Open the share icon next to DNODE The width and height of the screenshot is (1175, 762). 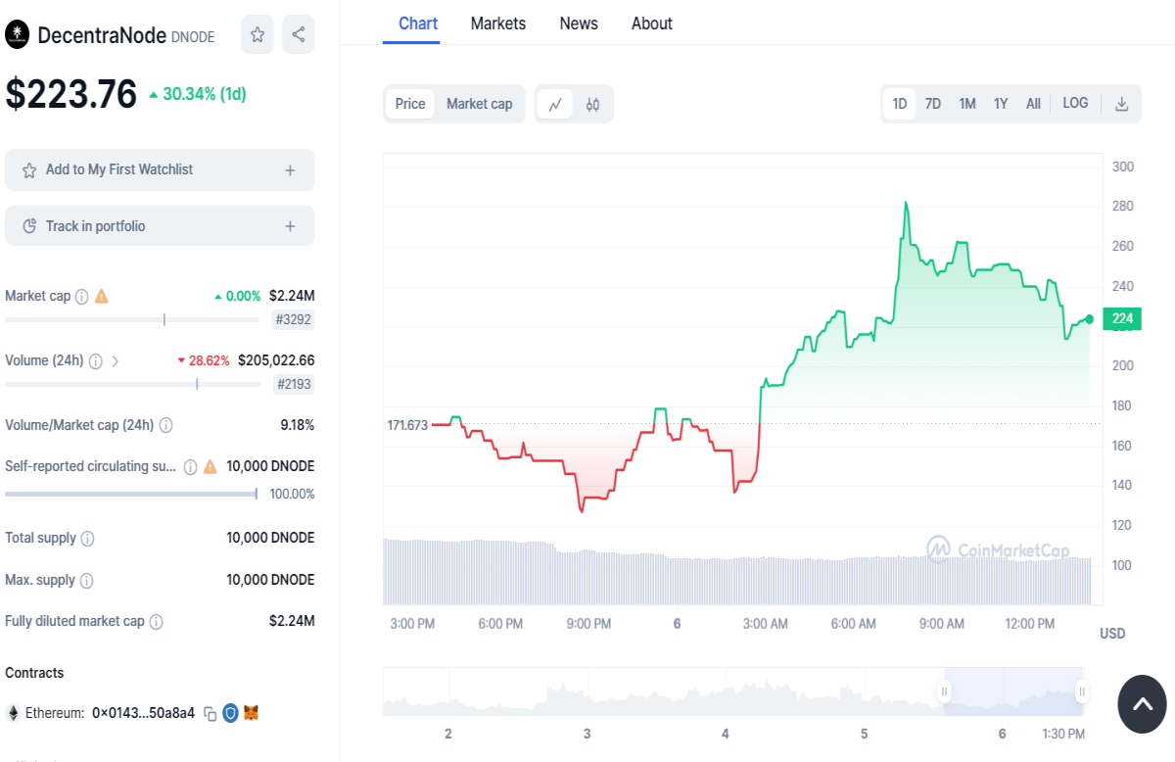[x=299, y=35]
